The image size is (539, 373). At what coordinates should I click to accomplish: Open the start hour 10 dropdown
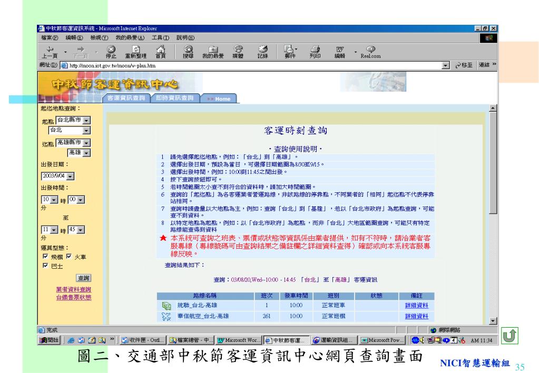(x=54, y=200)
